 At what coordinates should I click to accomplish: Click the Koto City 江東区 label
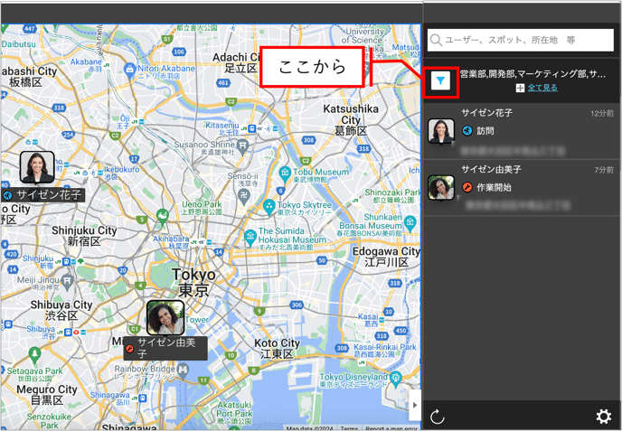coord(277,348)
